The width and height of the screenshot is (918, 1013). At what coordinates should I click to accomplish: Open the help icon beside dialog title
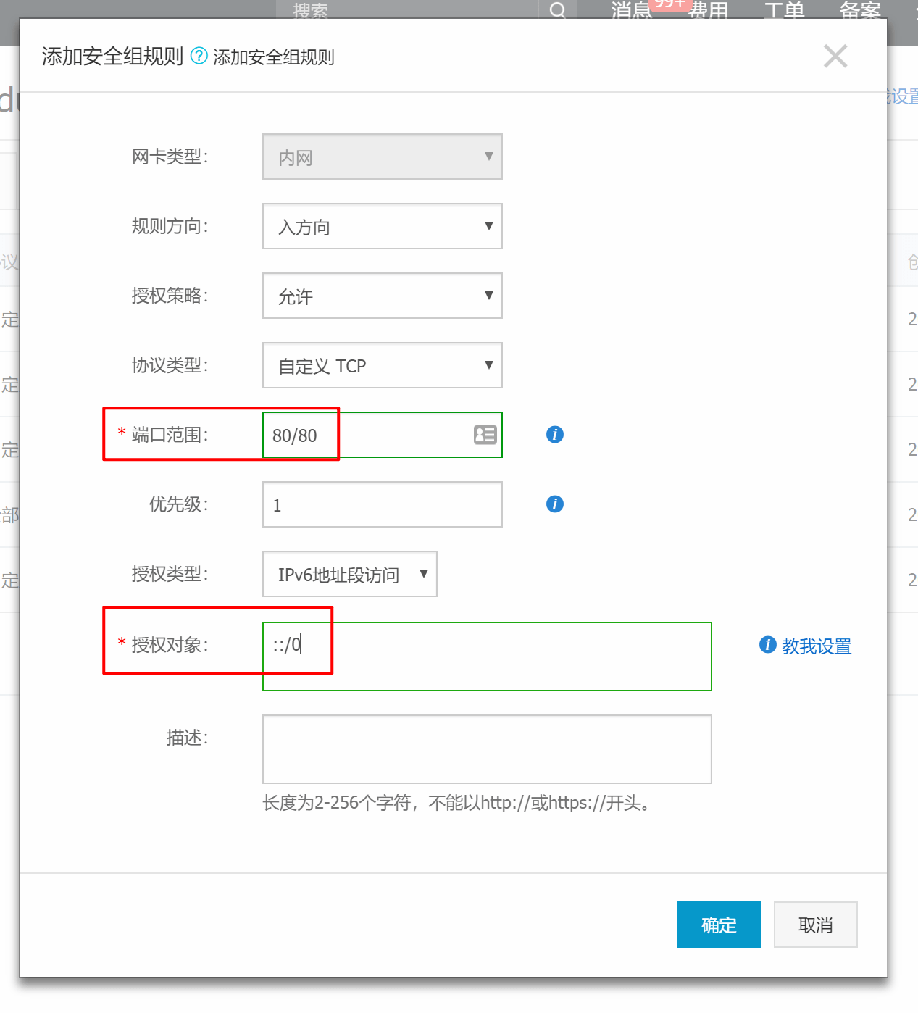199,56
